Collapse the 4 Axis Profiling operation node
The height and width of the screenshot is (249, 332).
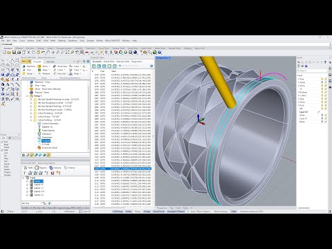[x=31, y=120]
